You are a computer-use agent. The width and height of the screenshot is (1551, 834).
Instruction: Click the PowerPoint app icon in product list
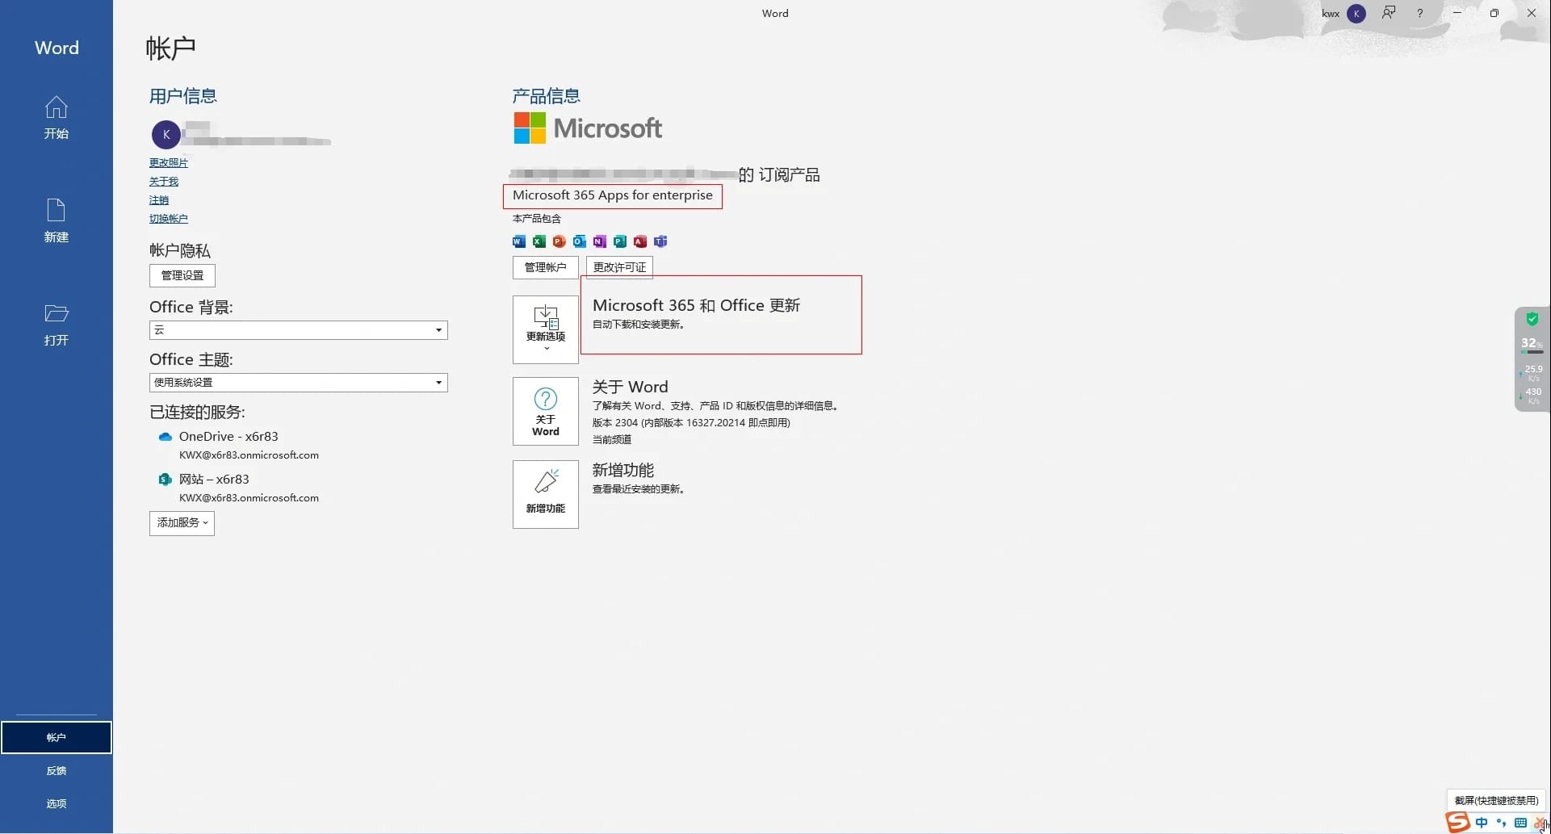560,241
